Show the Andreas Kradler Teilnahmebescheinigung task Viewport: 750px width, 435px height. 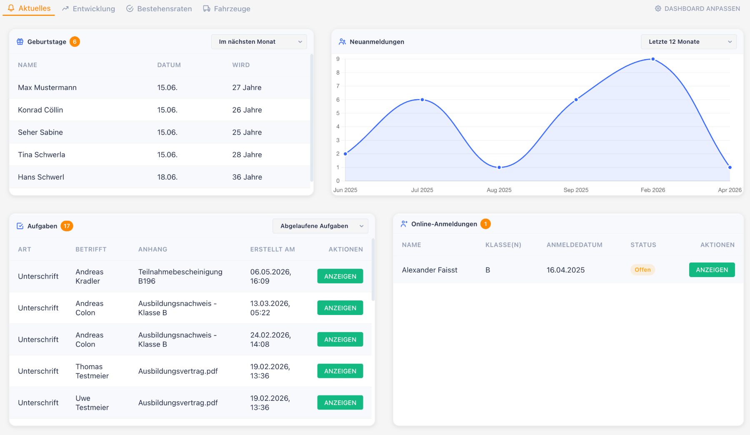(340, 276)
